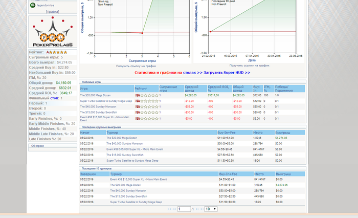Screen dimensions: 358x218
Task: Focus the page number input field
Action: (x=184, y=209)
